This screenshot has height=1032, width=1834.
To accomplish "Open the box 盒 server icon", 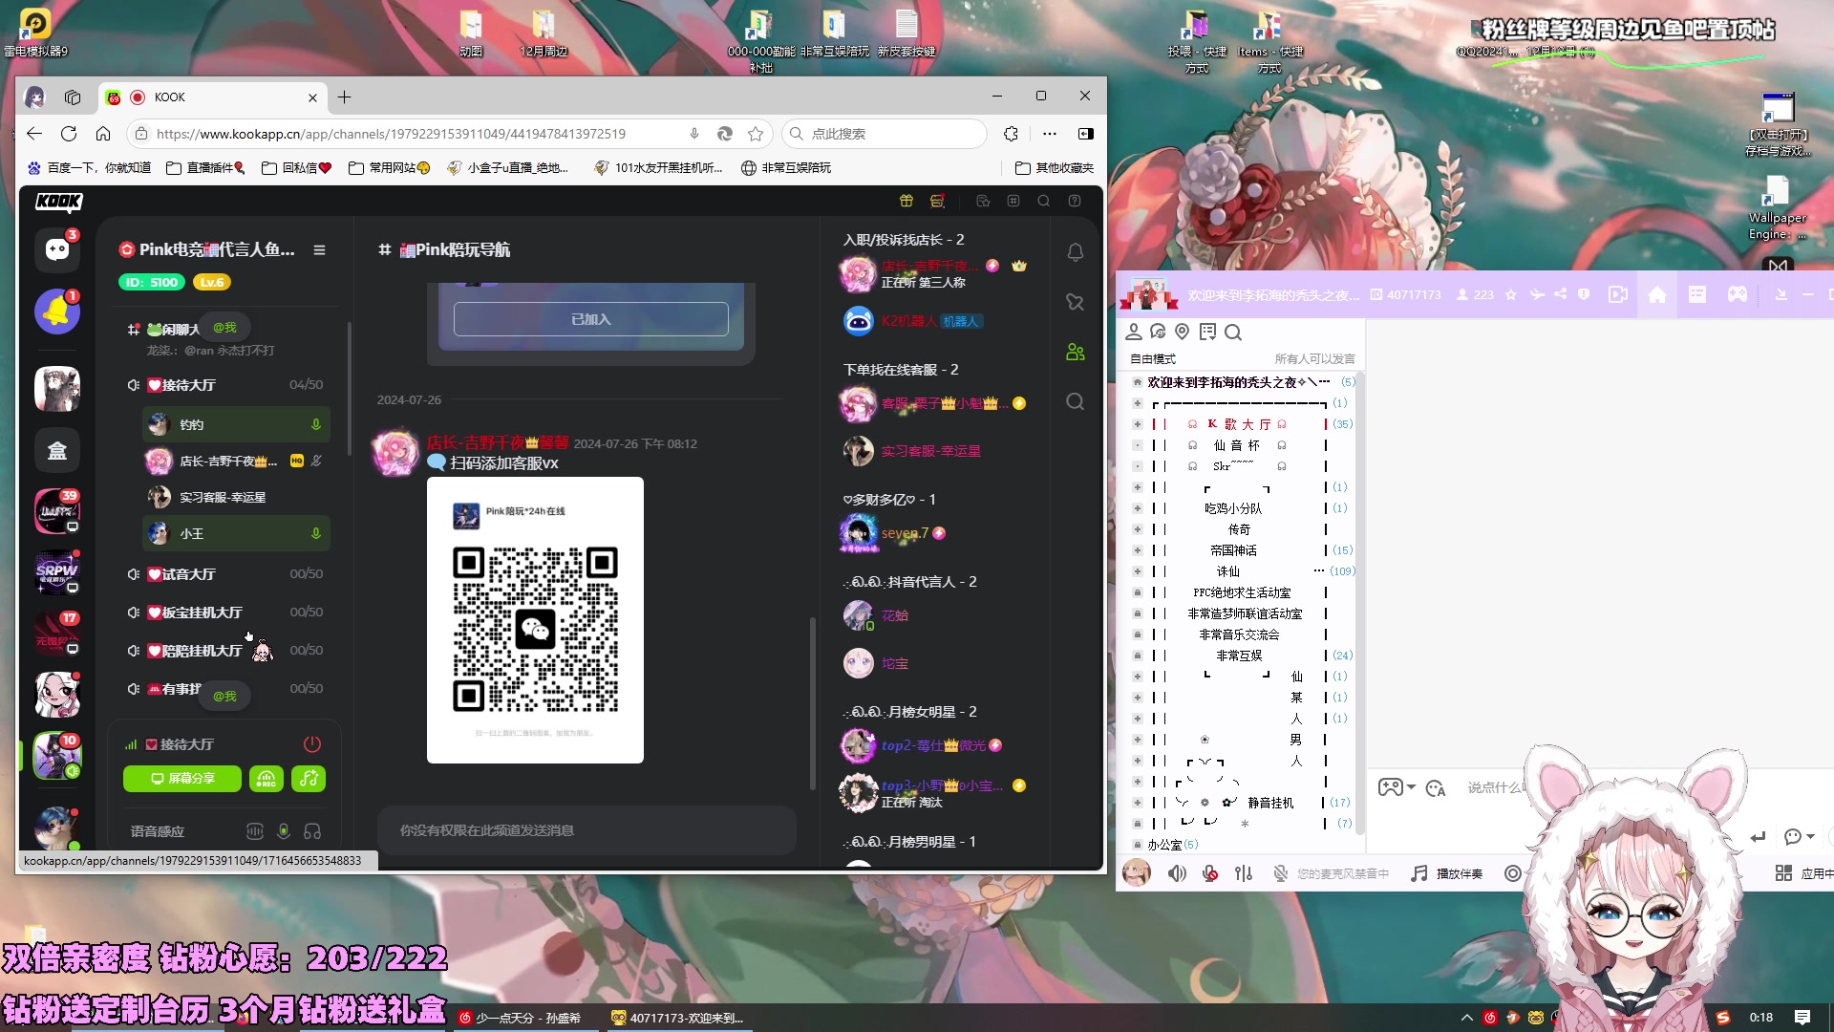I will pos(57,450).
